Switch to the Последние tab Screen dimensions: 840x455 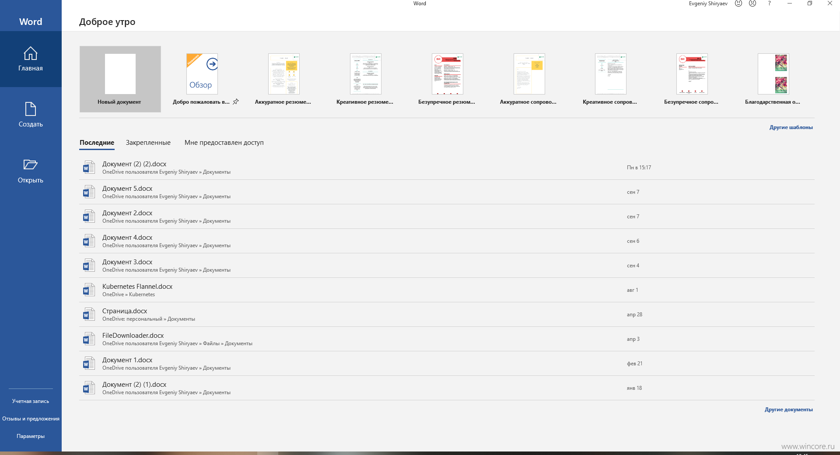[97, 143]
